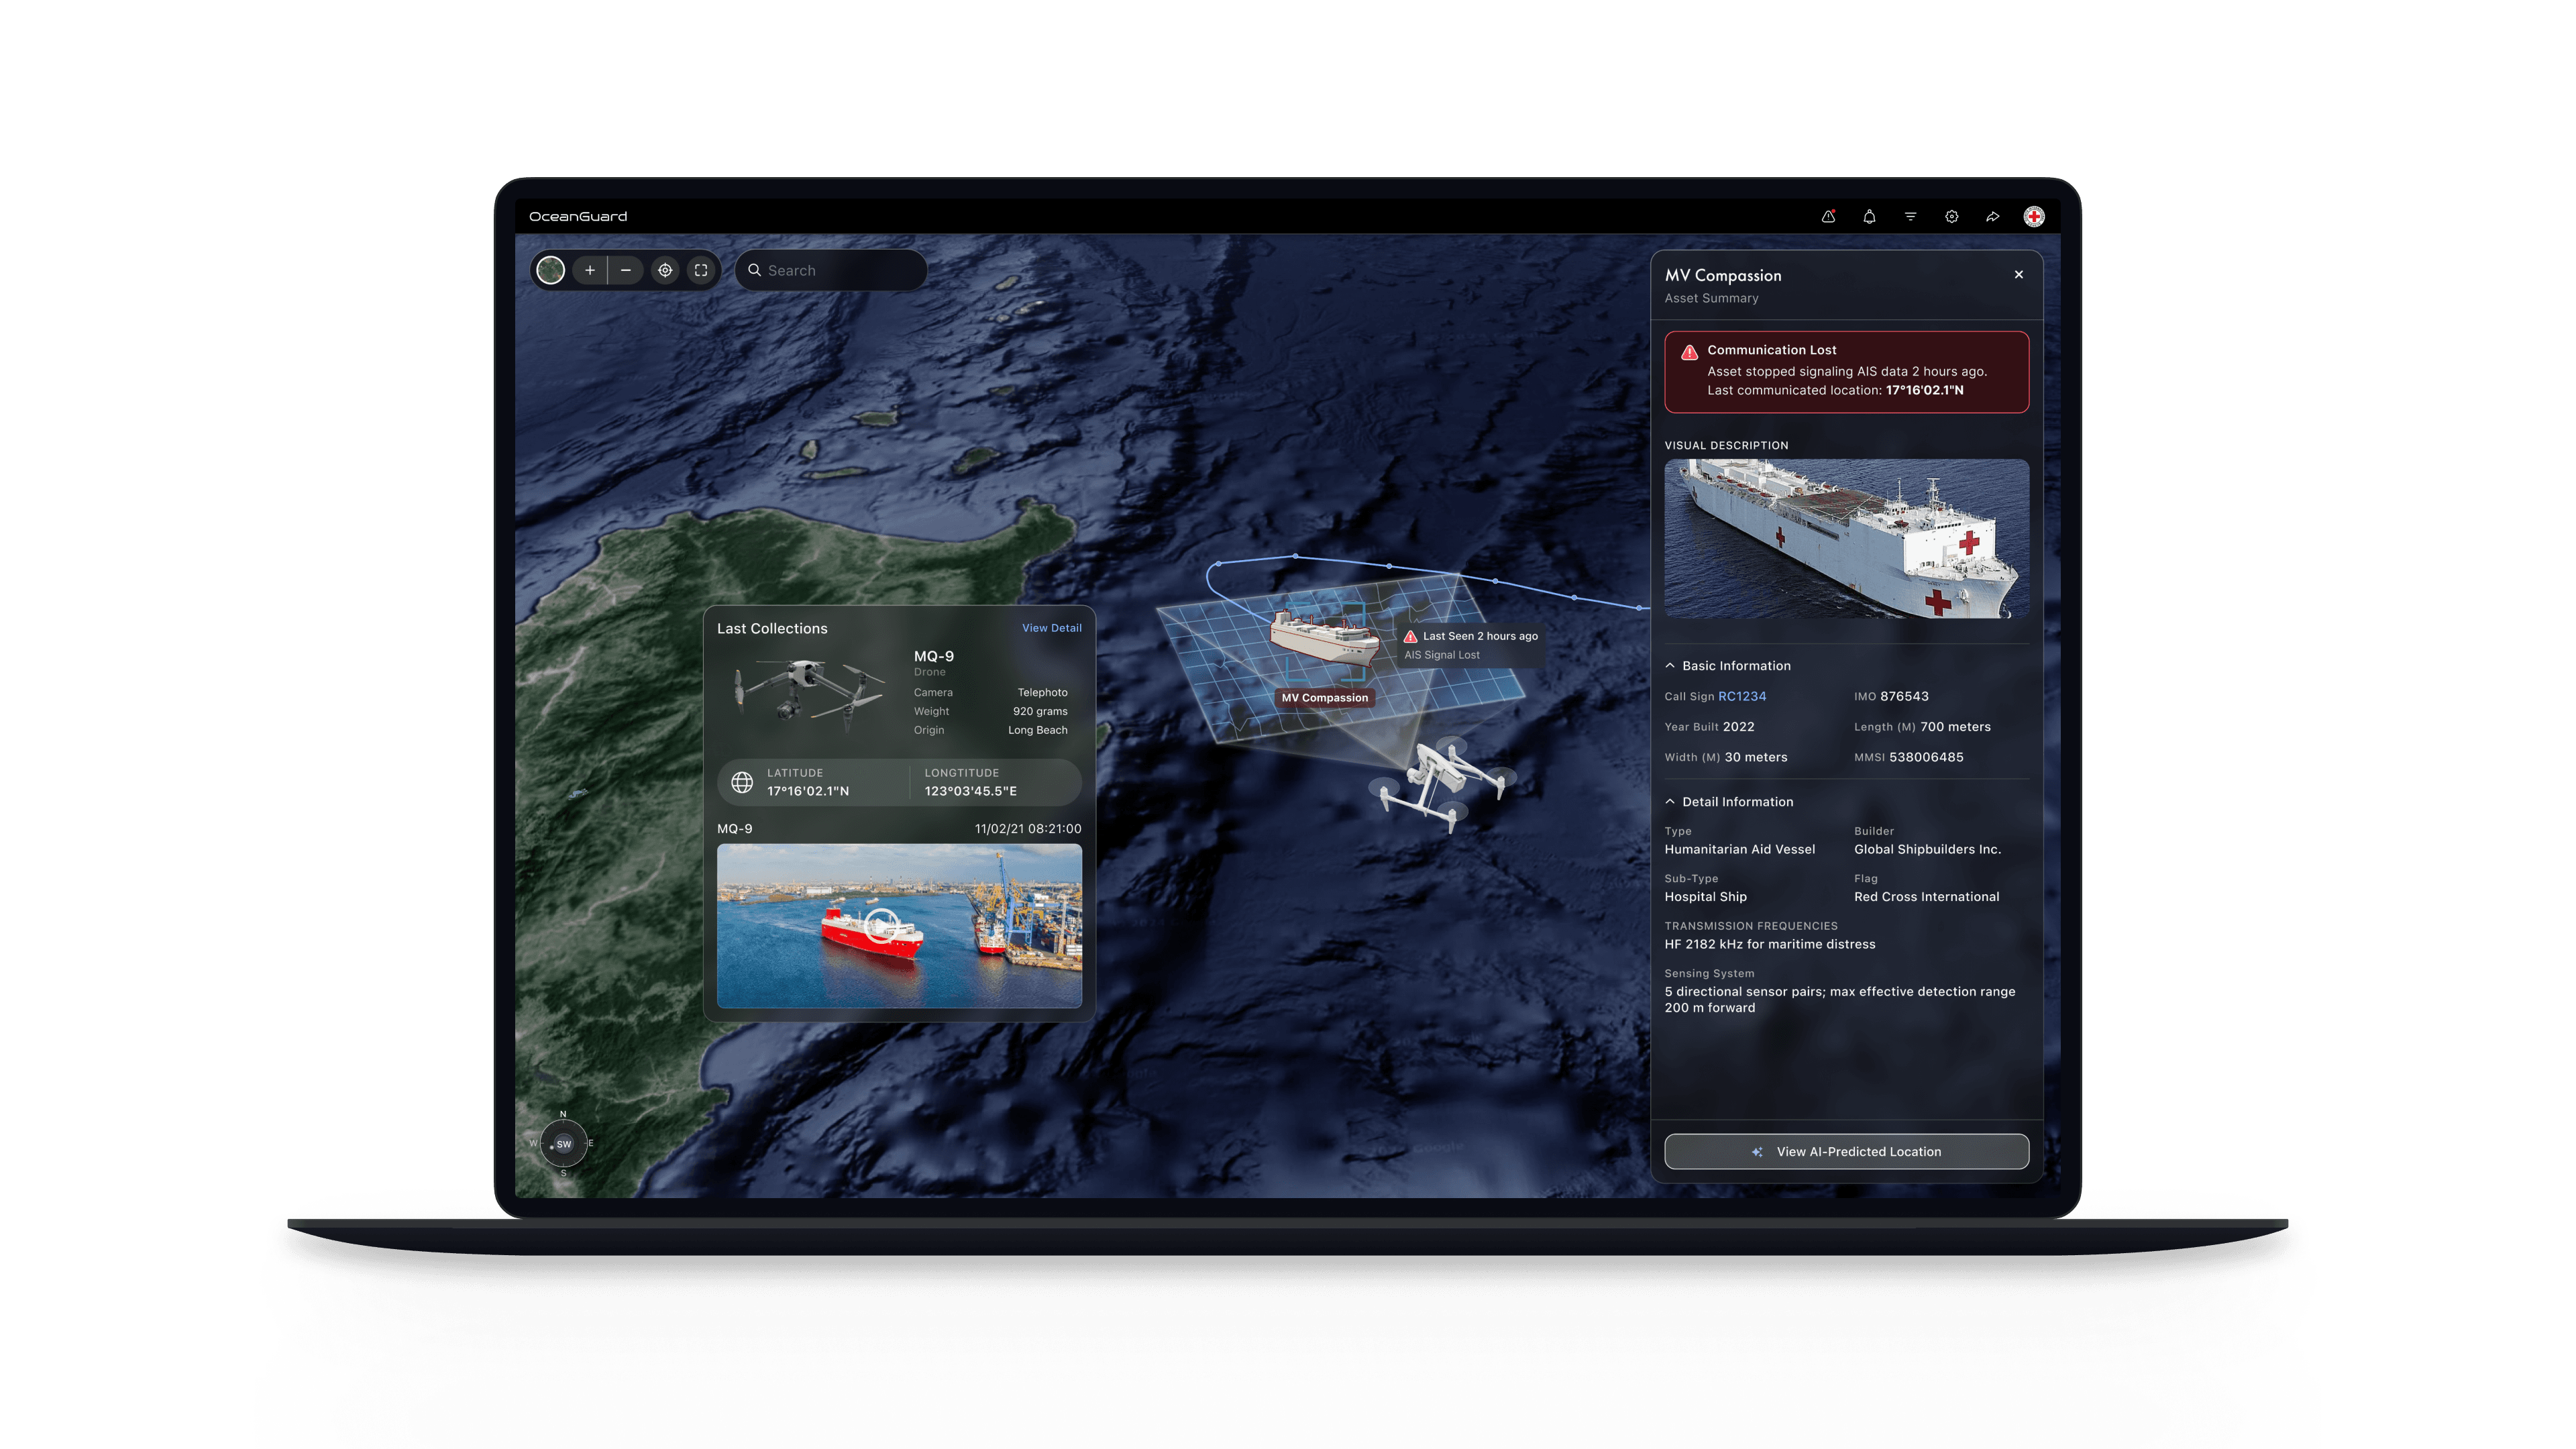Click the Search field on the map
The width and height of the screenshot is (2576, 1449).
[x=830, y=270]
